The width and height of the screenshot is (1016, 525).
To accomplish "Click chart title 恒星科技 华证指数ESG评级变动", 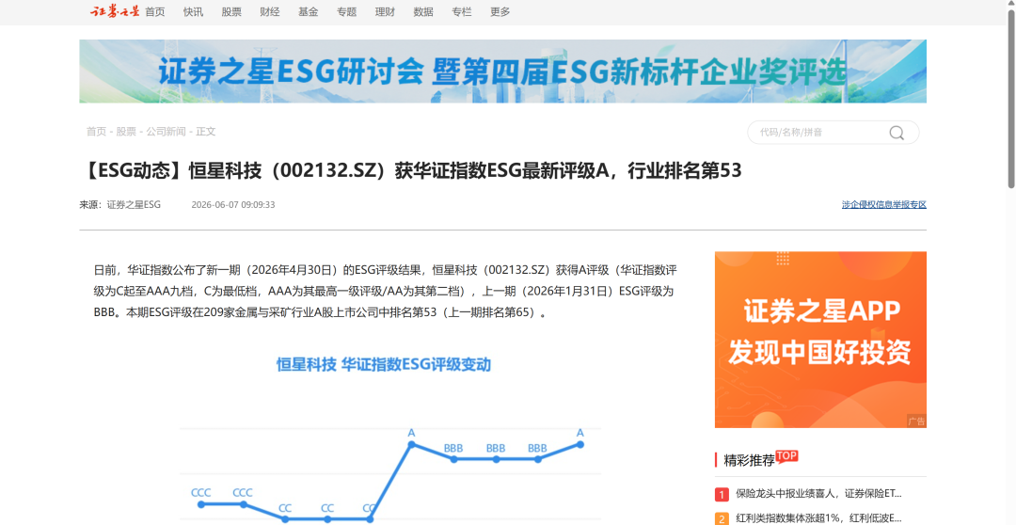I will click(384, 364).
